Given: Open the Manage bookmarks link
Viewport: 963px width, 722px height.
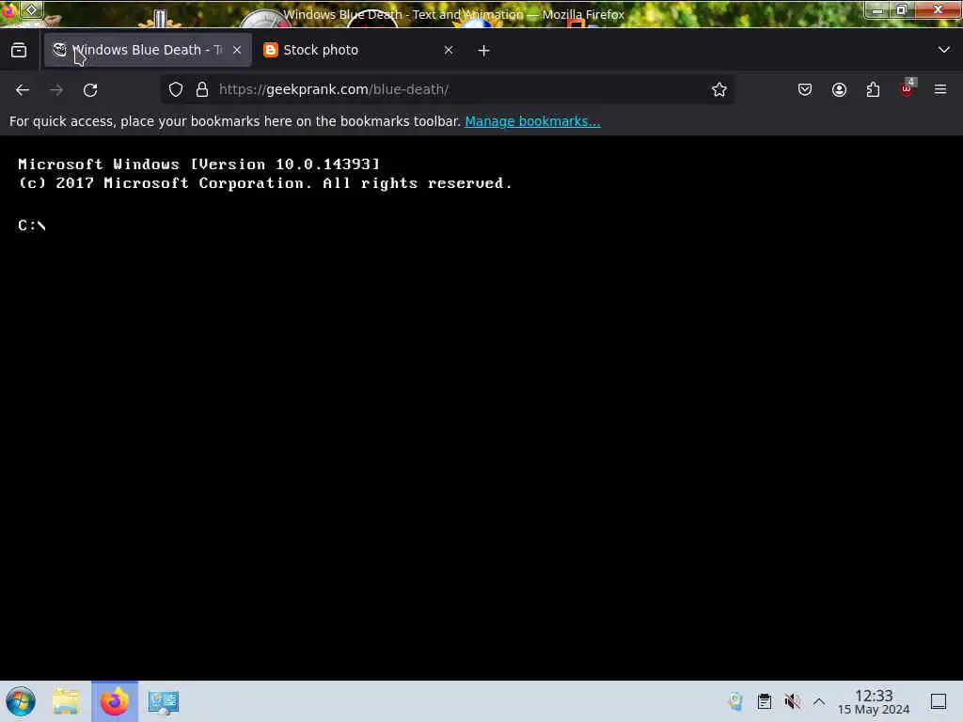Looking at the screenshot, I should click(532, 121).
